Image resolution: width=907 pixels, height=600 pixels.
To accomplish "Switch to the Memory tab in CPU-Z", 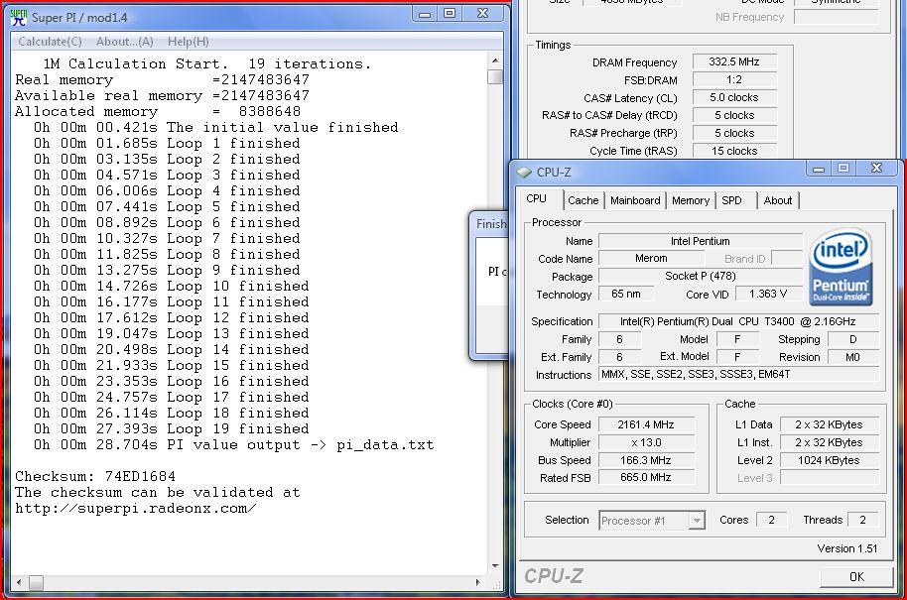I will 691,200.
